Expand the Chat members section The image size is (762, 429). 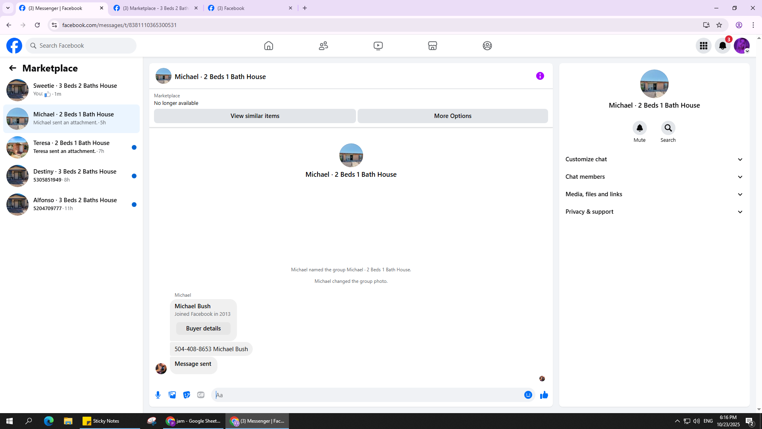click(x=654, y=177)
